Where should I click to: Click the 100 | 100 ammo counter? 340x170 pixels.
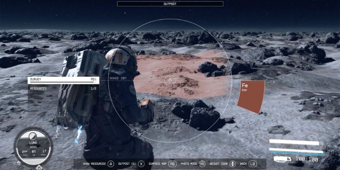click(x=307, y=159)
